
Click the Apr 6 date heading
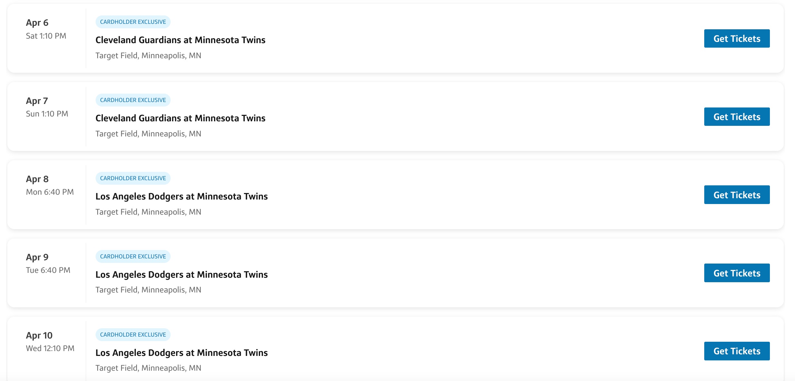pyautogui.click(x=37, y=23)
